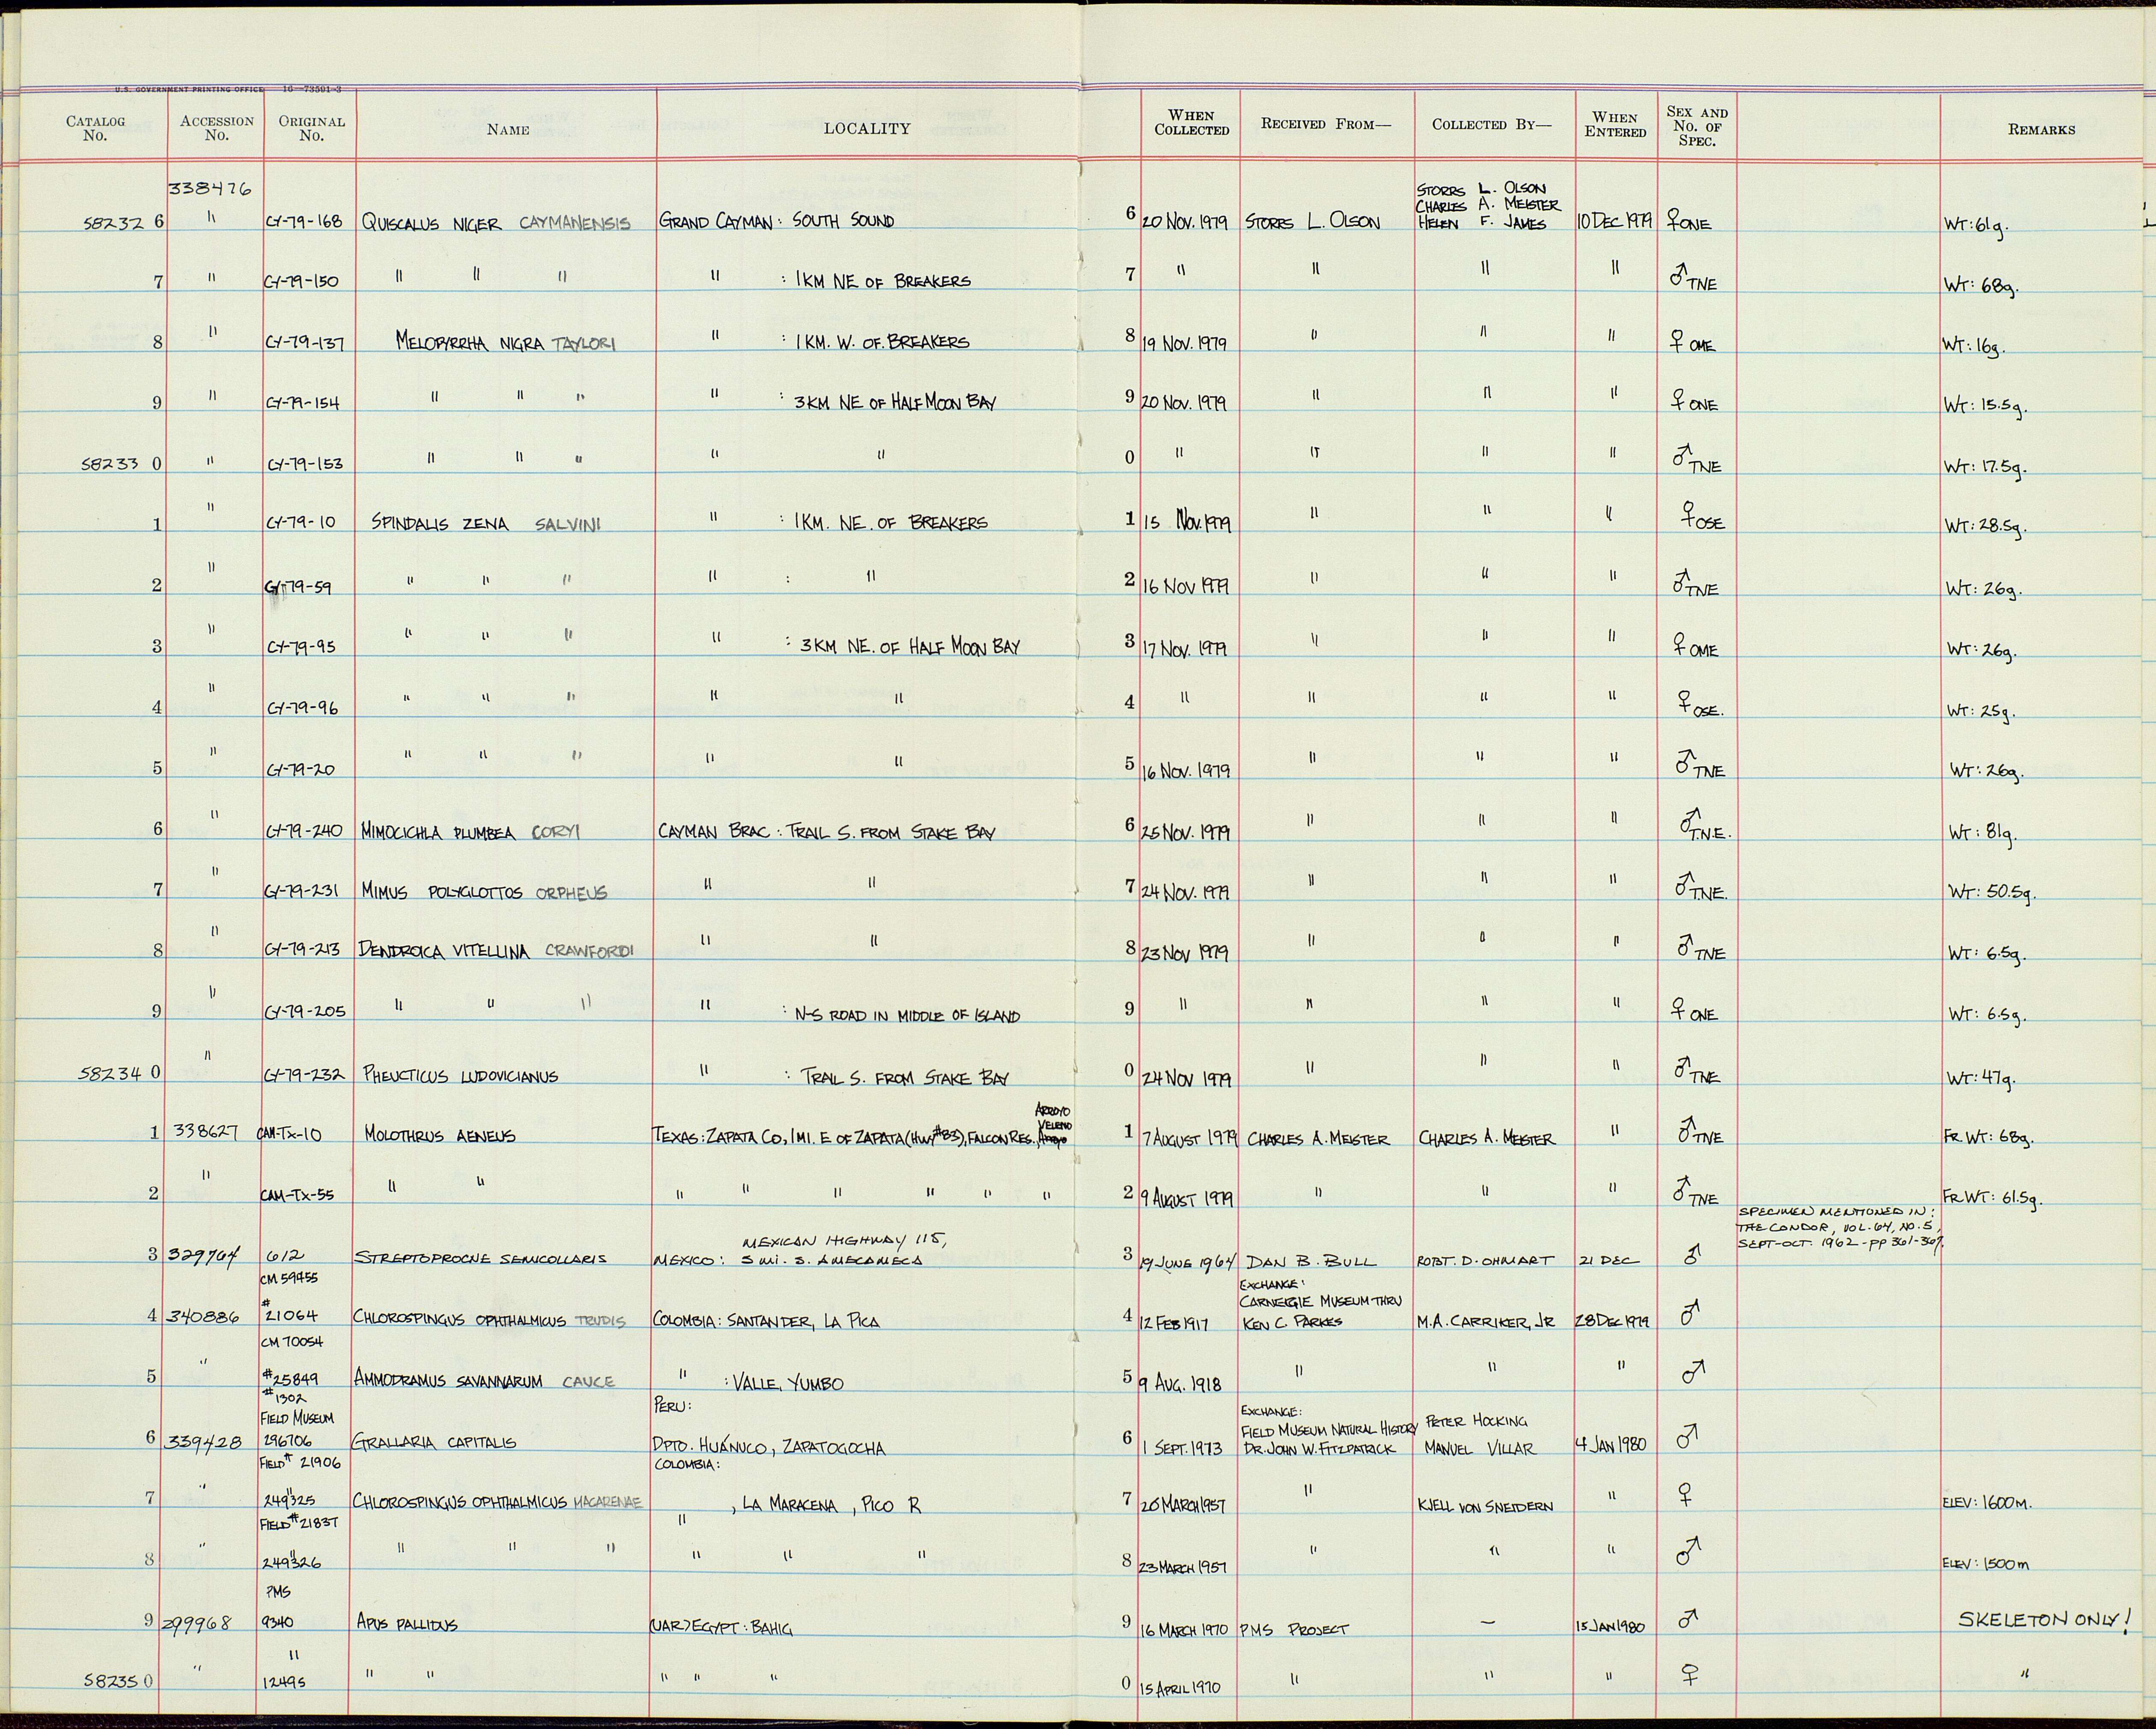The width and height of the screenshot is (2156, 1729).
Task: Click date '1 Sept. 1973' collected
Action: click(1183, 1449)
